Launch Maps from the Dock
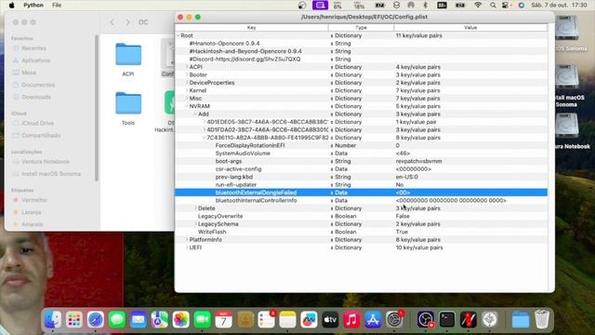The image size is (595, 335). pos(159,319)
